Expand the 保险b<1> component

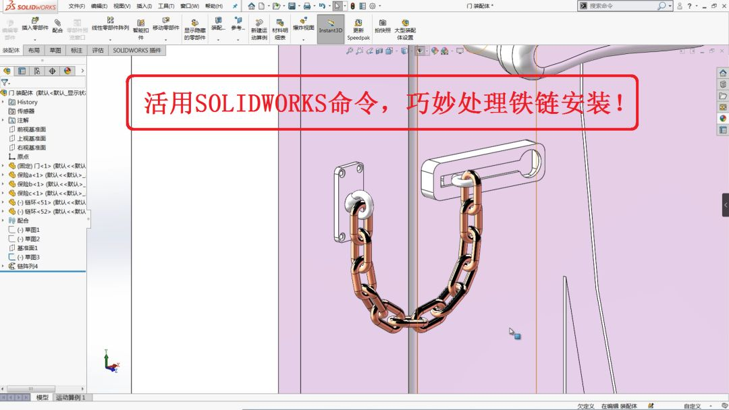coord(3,184)
